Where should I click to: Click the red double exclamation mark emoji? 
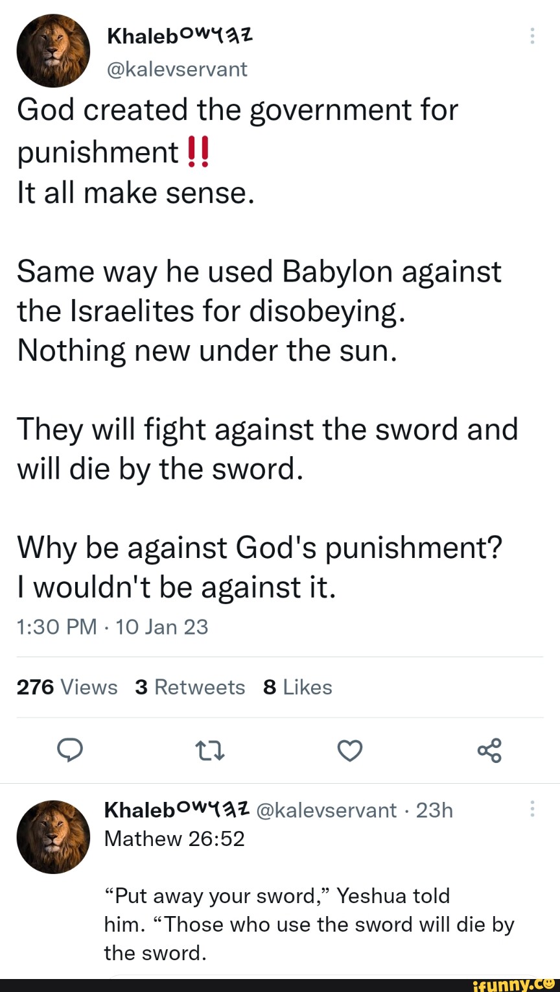click(x=198, y=153)
